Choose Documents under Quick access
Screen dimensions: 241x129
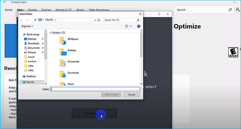pyautogui.click(x=32, y=48)
